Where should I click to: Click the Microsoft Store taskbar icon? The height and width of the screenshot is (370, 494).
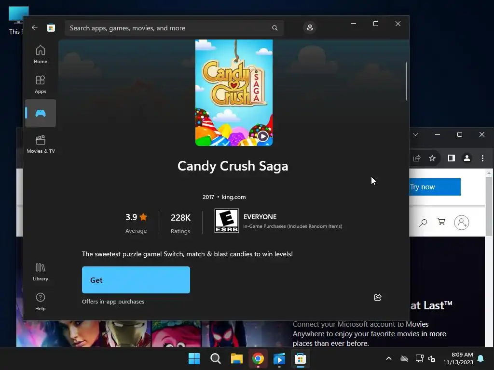coord(300,358)
